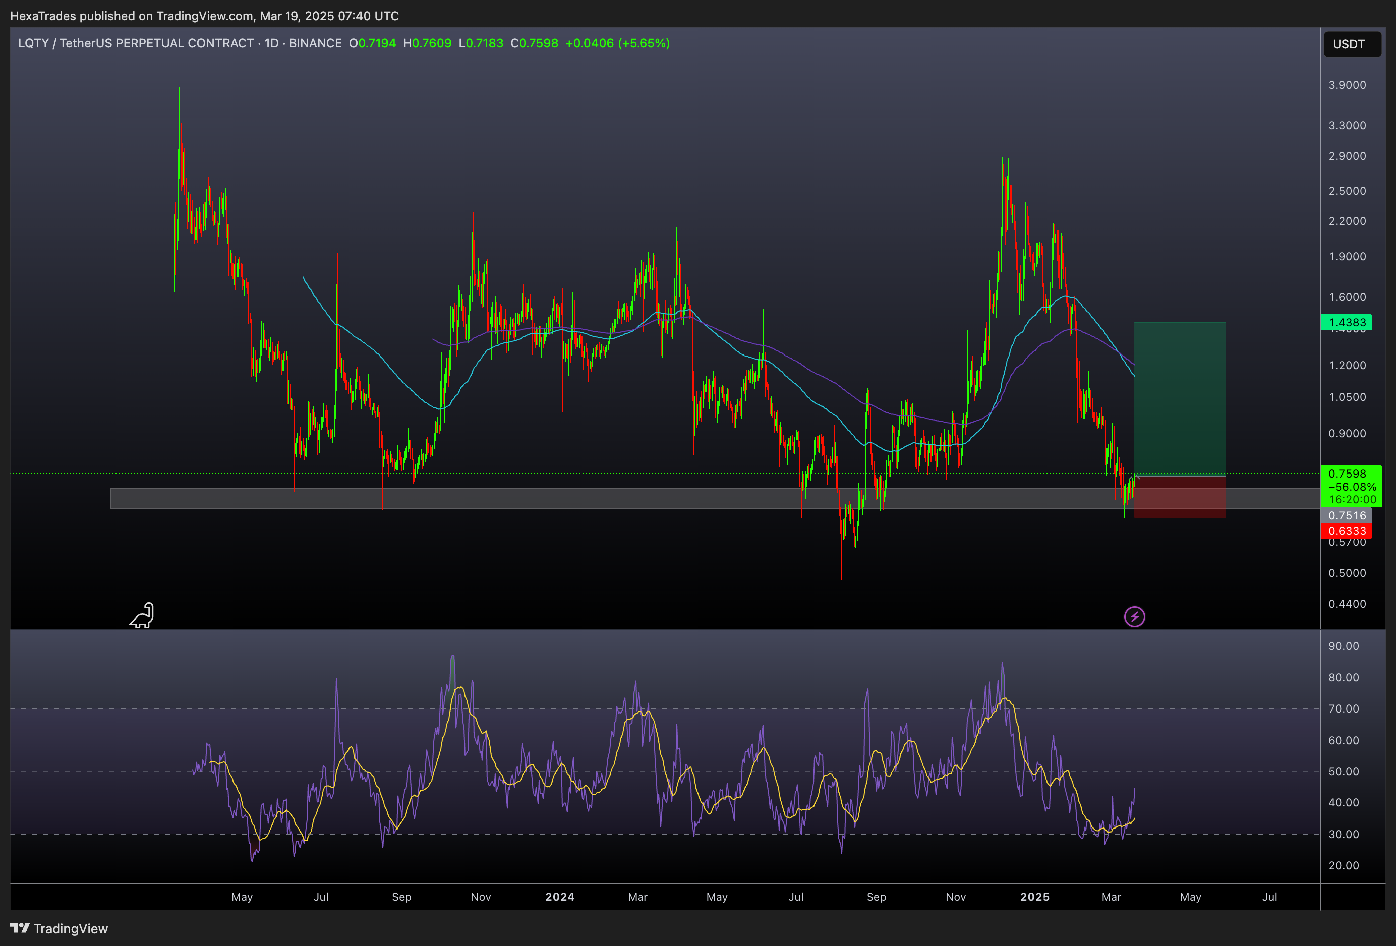Screen dimensions: 1396x946
Task: Click the 30.00 RSI axis label
Action: 1343,835
